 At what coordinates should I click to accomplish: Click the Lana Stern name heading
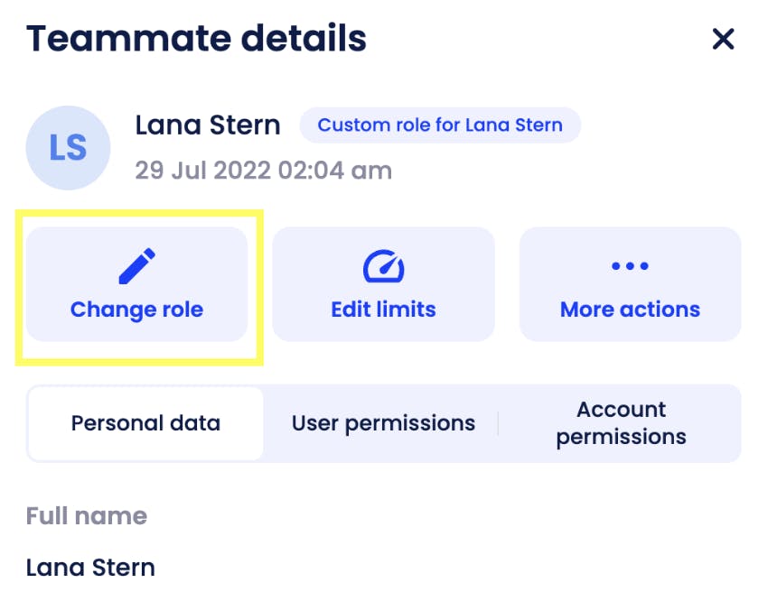[208, 125]
